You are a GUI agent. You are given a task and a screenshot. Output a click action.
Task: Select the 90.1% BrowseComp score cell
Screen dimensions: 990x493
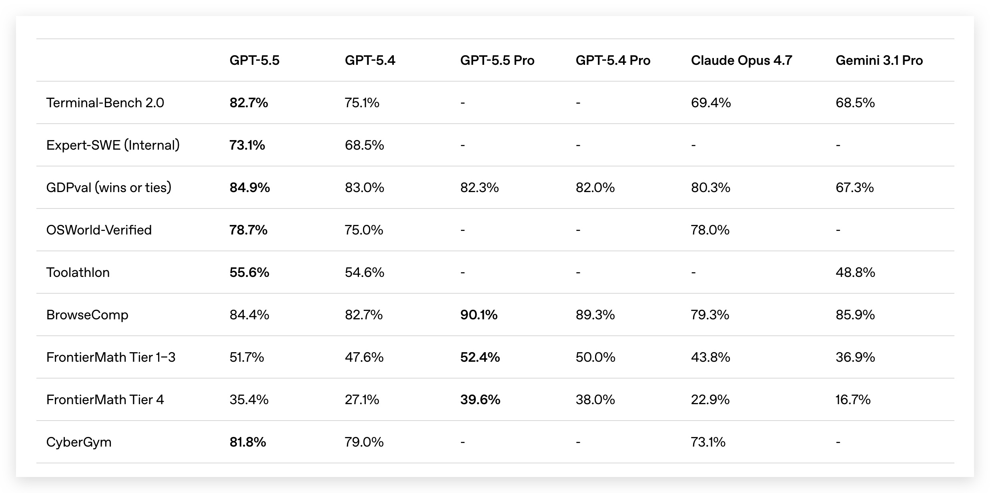click(479, 315)
